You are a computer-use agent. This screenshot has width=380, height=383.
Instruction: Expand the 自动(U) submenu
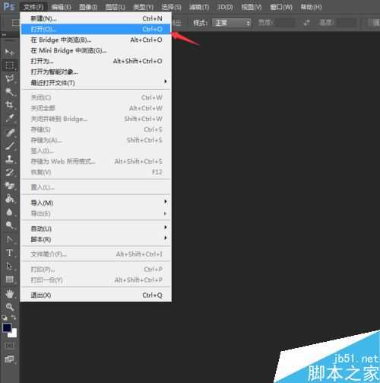[x=96, y=228]
